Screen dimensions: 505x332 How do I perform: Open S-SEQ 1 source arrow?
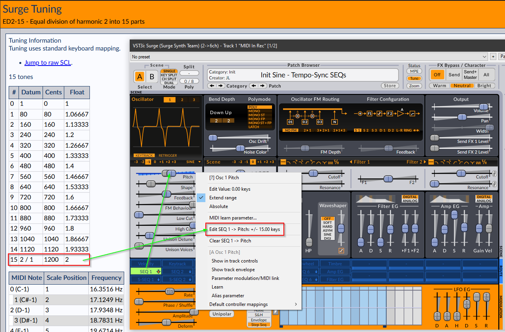(x=158, y=279)
